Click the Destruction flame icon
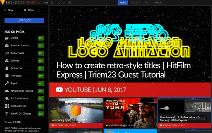The image size is (212, 133). pyautogui.click(x=7, y=68)
